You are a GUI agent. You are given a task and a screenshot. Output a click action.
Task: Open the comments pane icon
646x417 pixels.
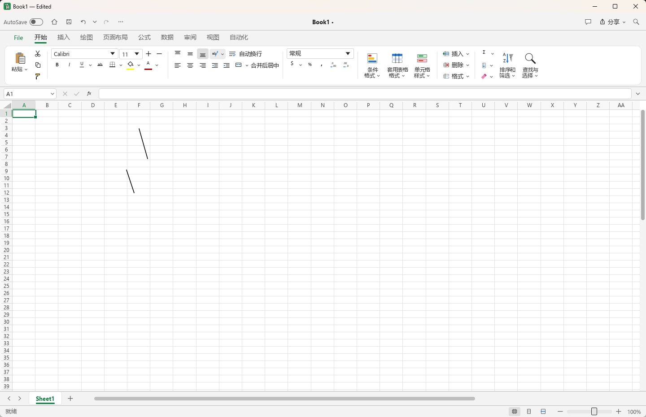click(588, 22)
